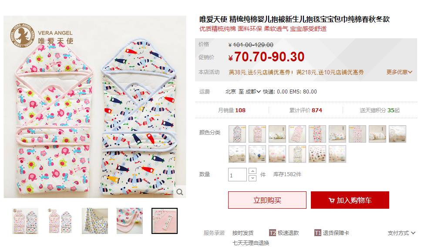
Task: Increase quantity with the up arrow
Action: click(253, 171)
